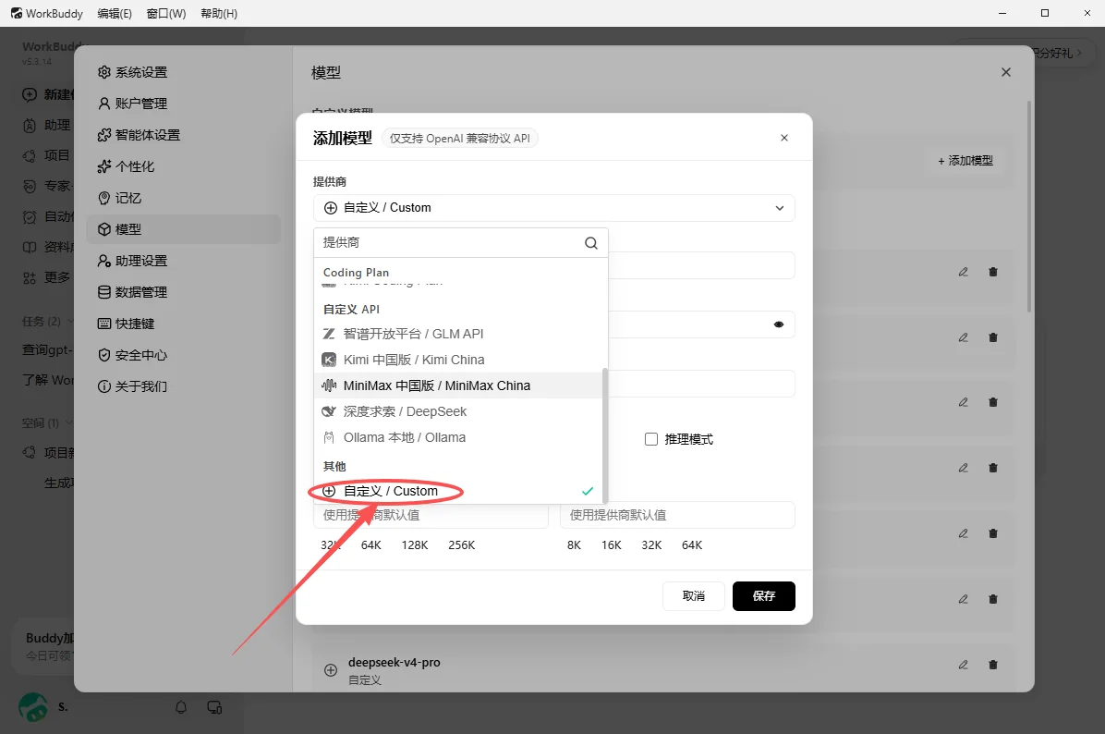Open 记忆 settings section
The width and height of the screenshot is (1105, 734).
point(183,198)
